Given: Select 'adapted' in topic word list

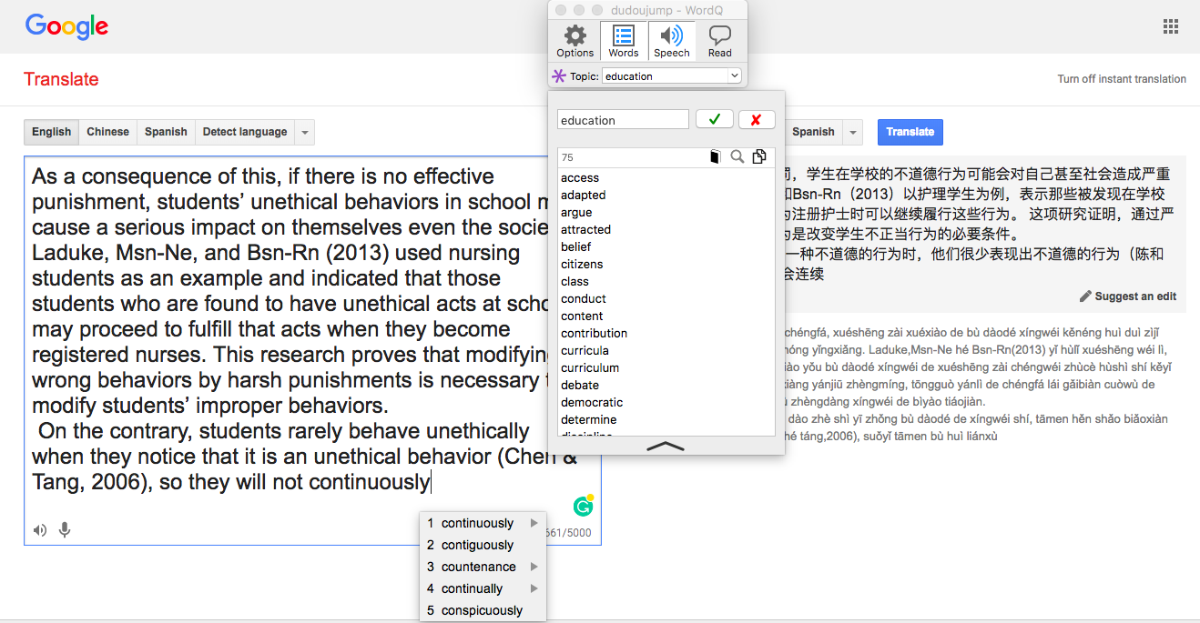Looking at the screenshot, I should point(583,195).
